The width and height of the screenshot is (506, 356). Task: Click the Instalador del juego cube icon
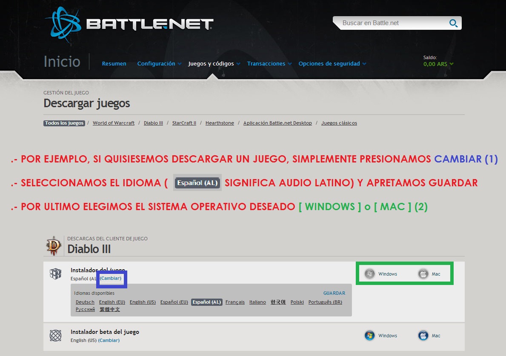pyautogui.click(x=55, y=274)
